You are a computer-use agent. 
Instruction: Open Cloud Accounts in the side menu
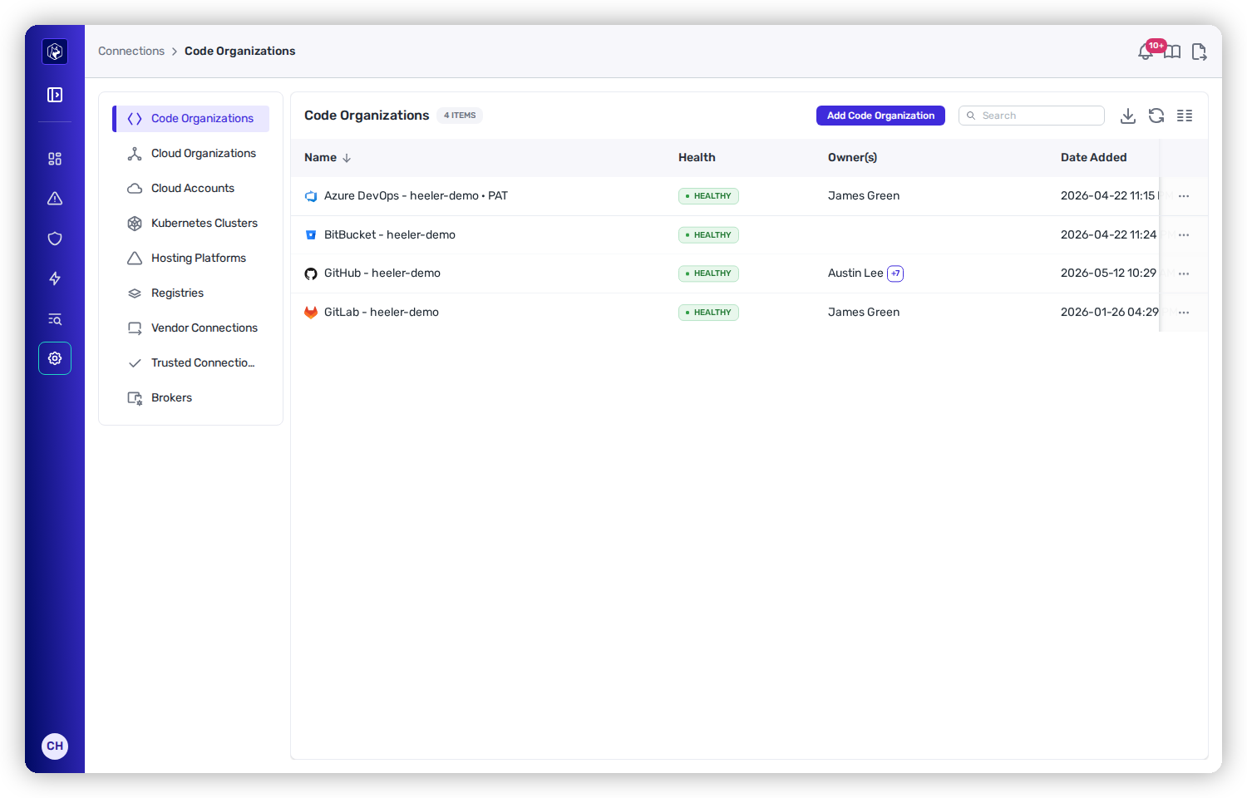click(191, 189)
